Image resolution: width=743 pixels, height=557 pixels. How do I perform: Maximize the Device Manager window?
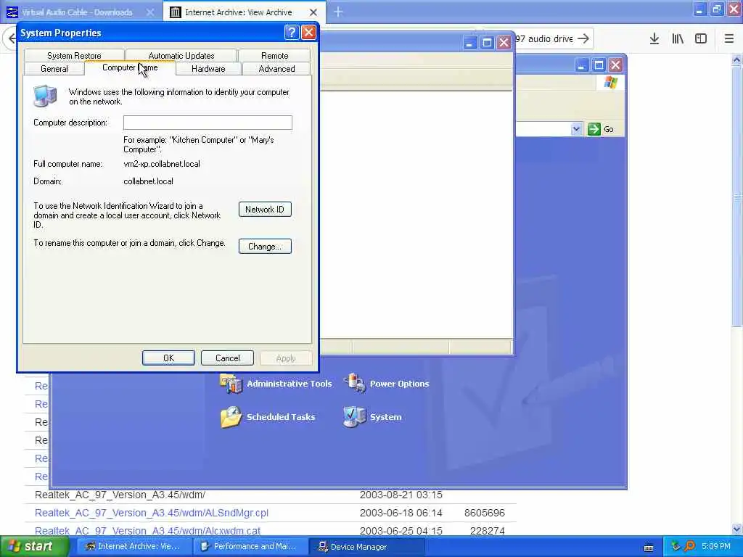(x=487, y=43)
